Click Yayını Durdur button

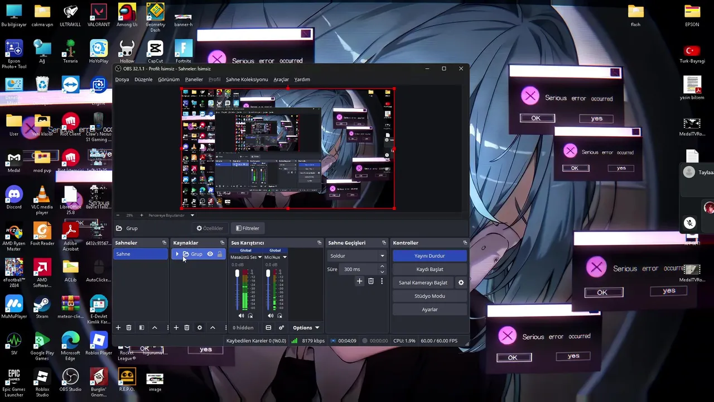click(x=430, y=256)
